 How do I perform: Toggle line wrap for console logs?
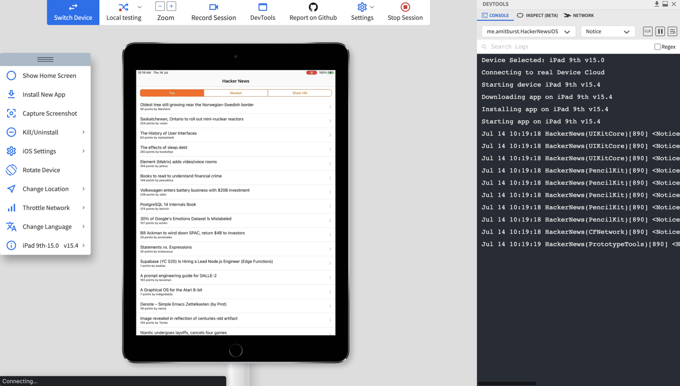pos(672,31)
